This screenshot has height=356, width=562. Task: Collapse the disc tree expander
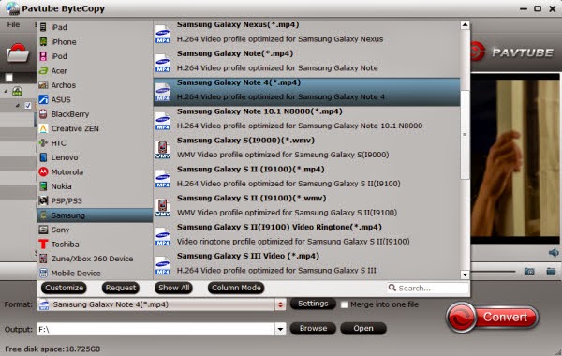pos(7,92)
